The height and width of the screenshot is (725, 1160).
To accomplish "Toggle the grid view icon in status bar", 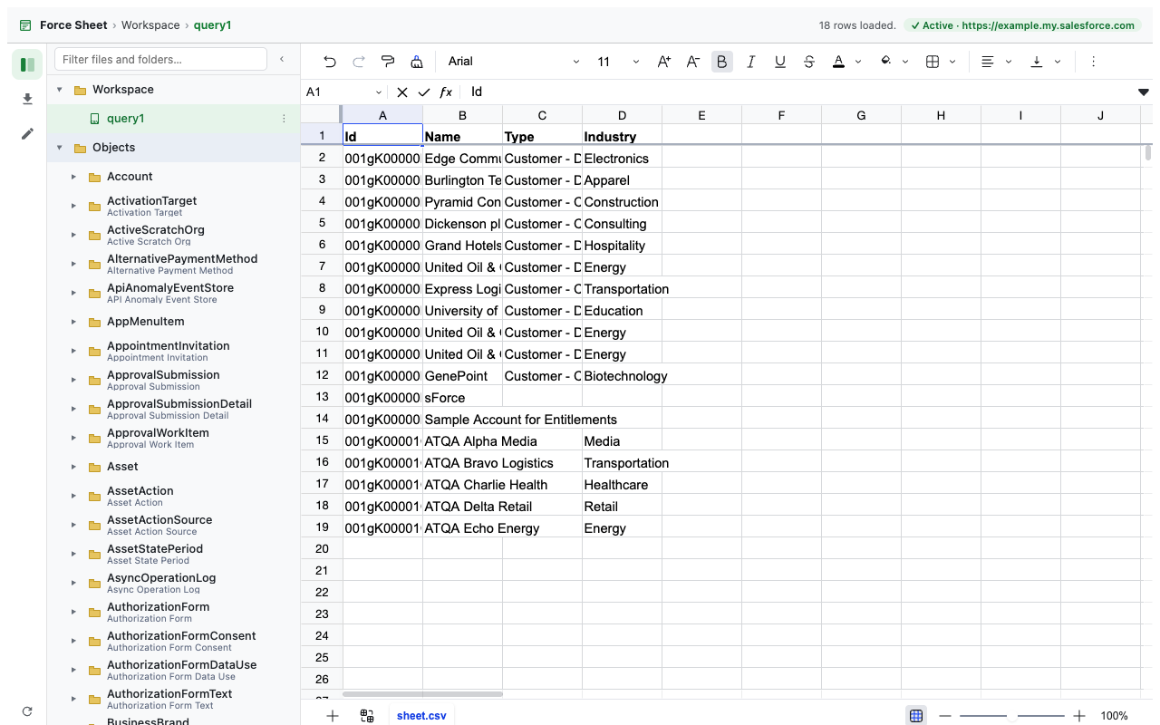I will point(916,716).
